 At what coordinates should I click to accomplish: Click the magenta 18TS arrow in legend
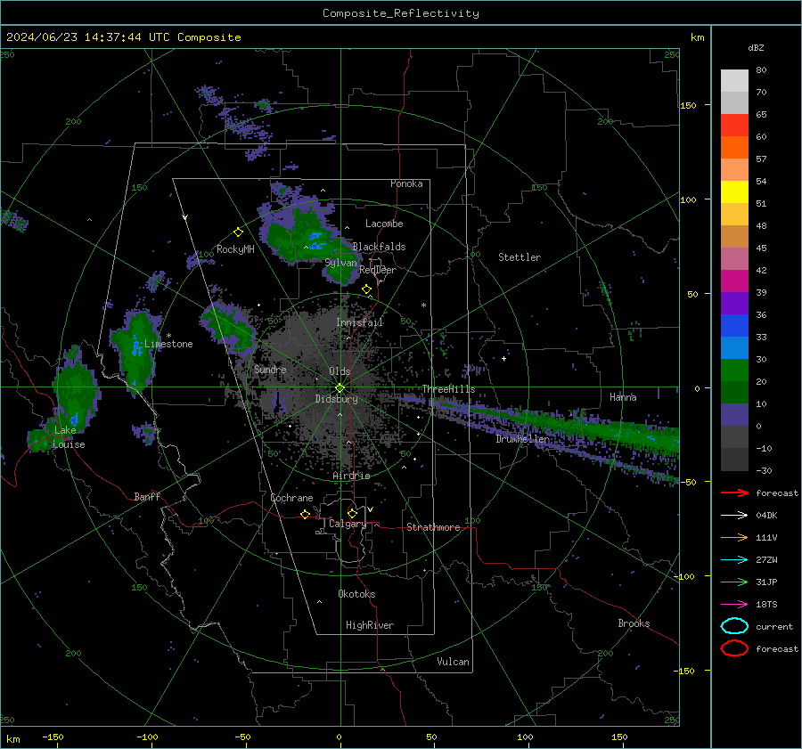734,605
